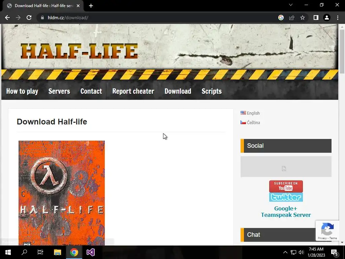This screenshot has width=345, height=259.
Task: Click the page vertical scrollbar thumb
Action: click(x=342, y=52)
